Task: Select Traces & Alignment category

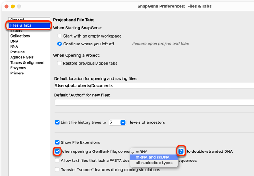Action: coord(28,62)
